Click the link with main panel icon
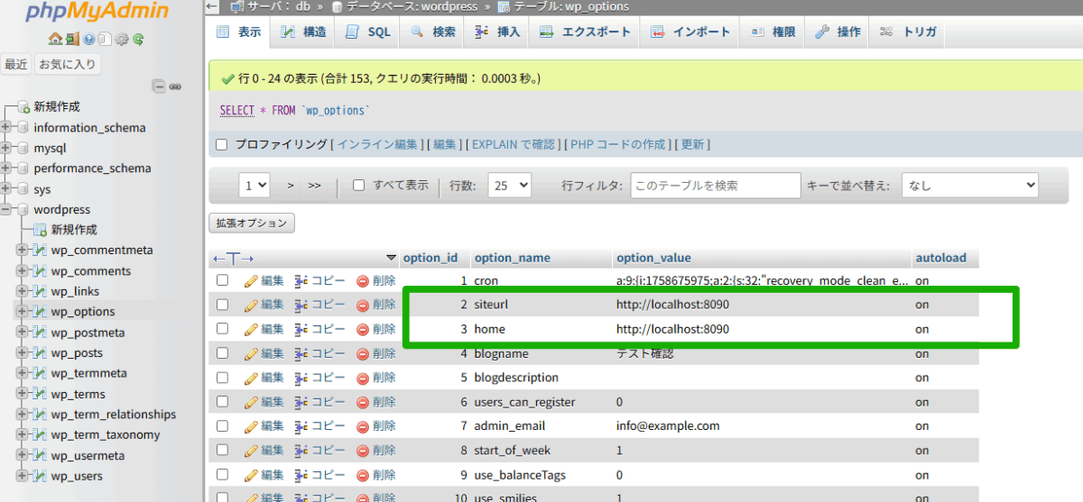Screen dimensions: 1083x502 [175, 87]
